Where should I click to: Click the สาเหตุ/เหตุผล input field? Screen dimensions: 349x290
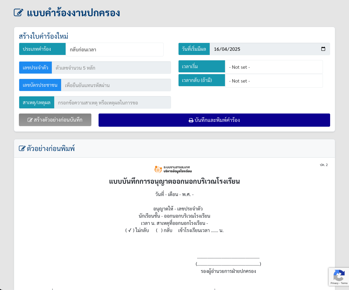click(x=112, y=103)
